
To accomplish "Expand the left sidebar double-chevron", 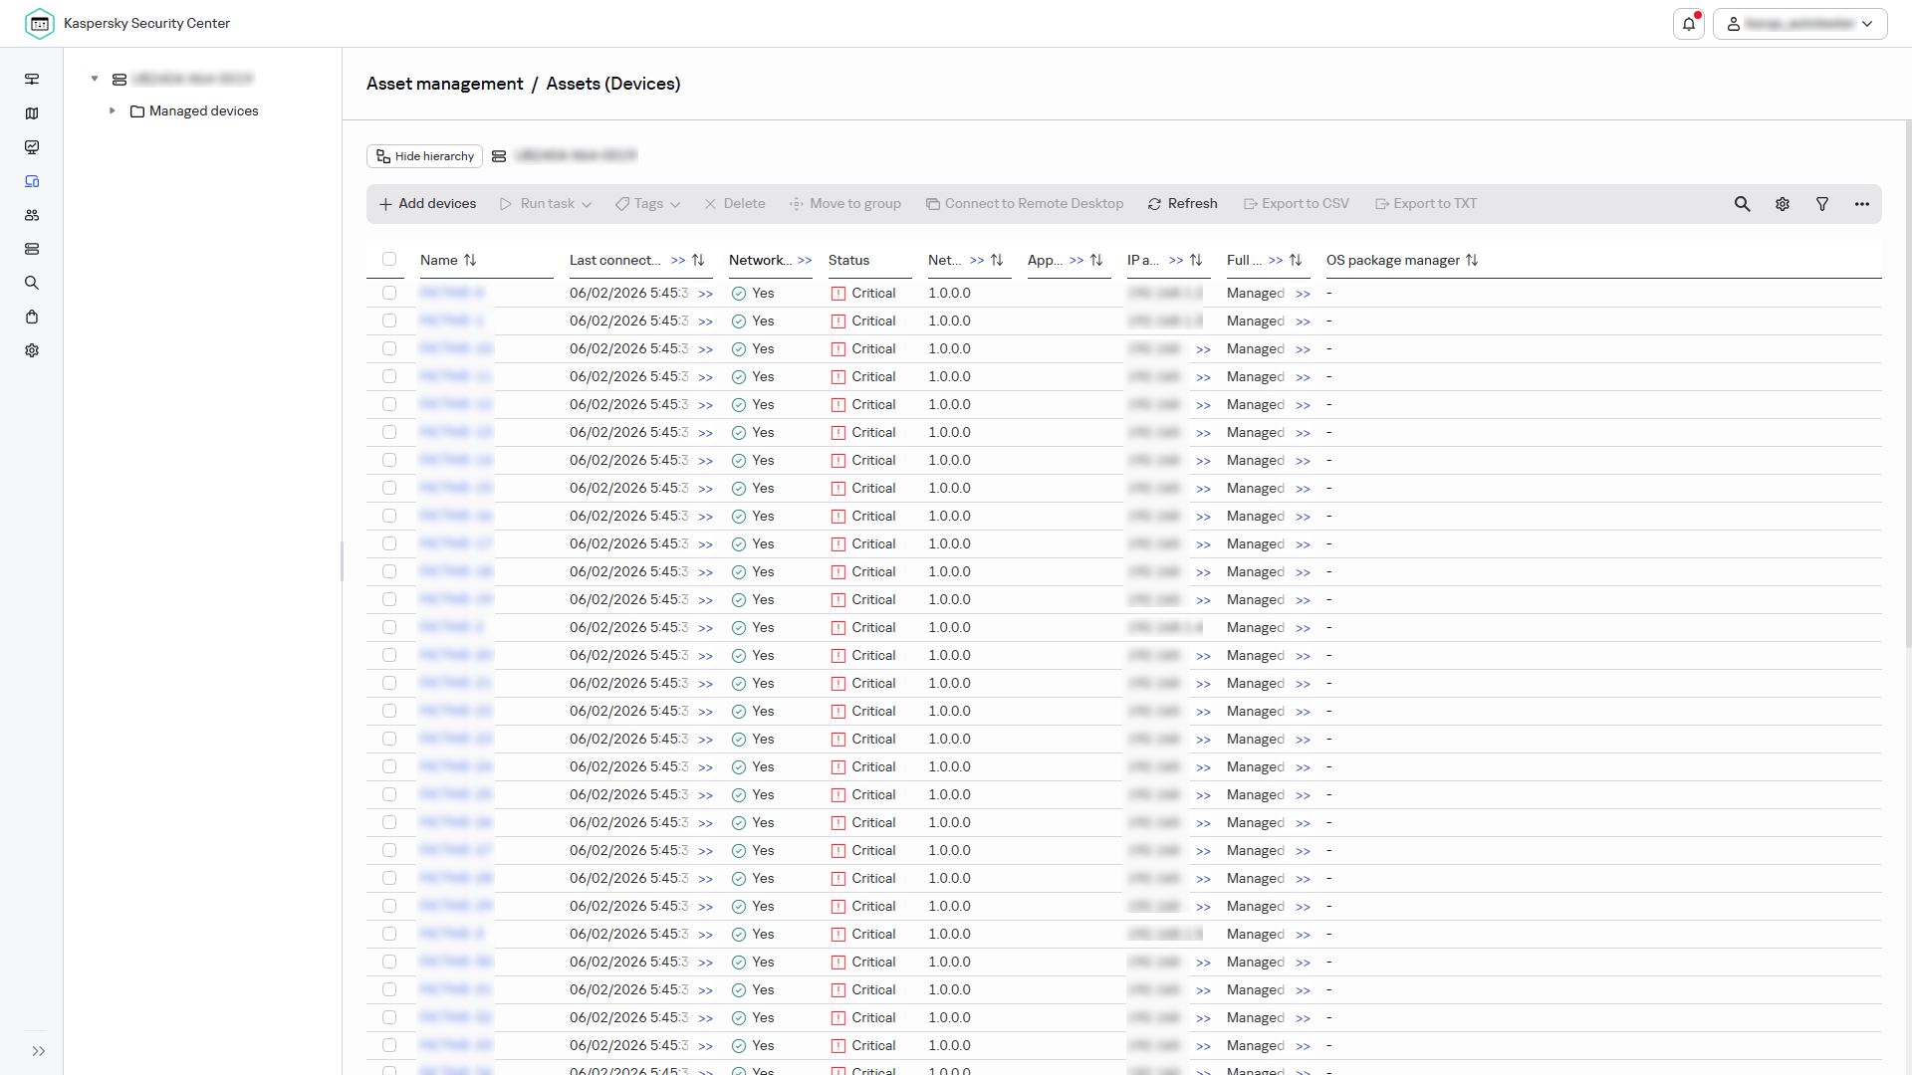I will 39,1051.
